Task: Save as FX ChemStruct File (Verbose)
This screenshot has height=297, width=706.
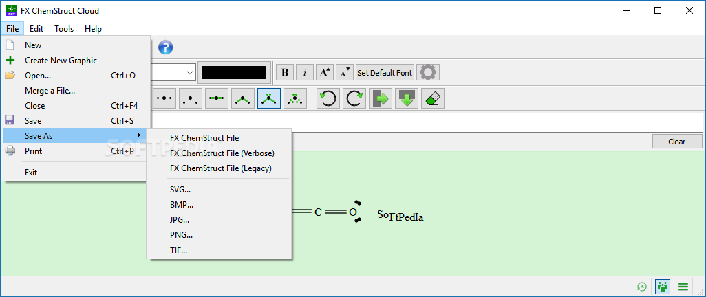Action: 220,153
